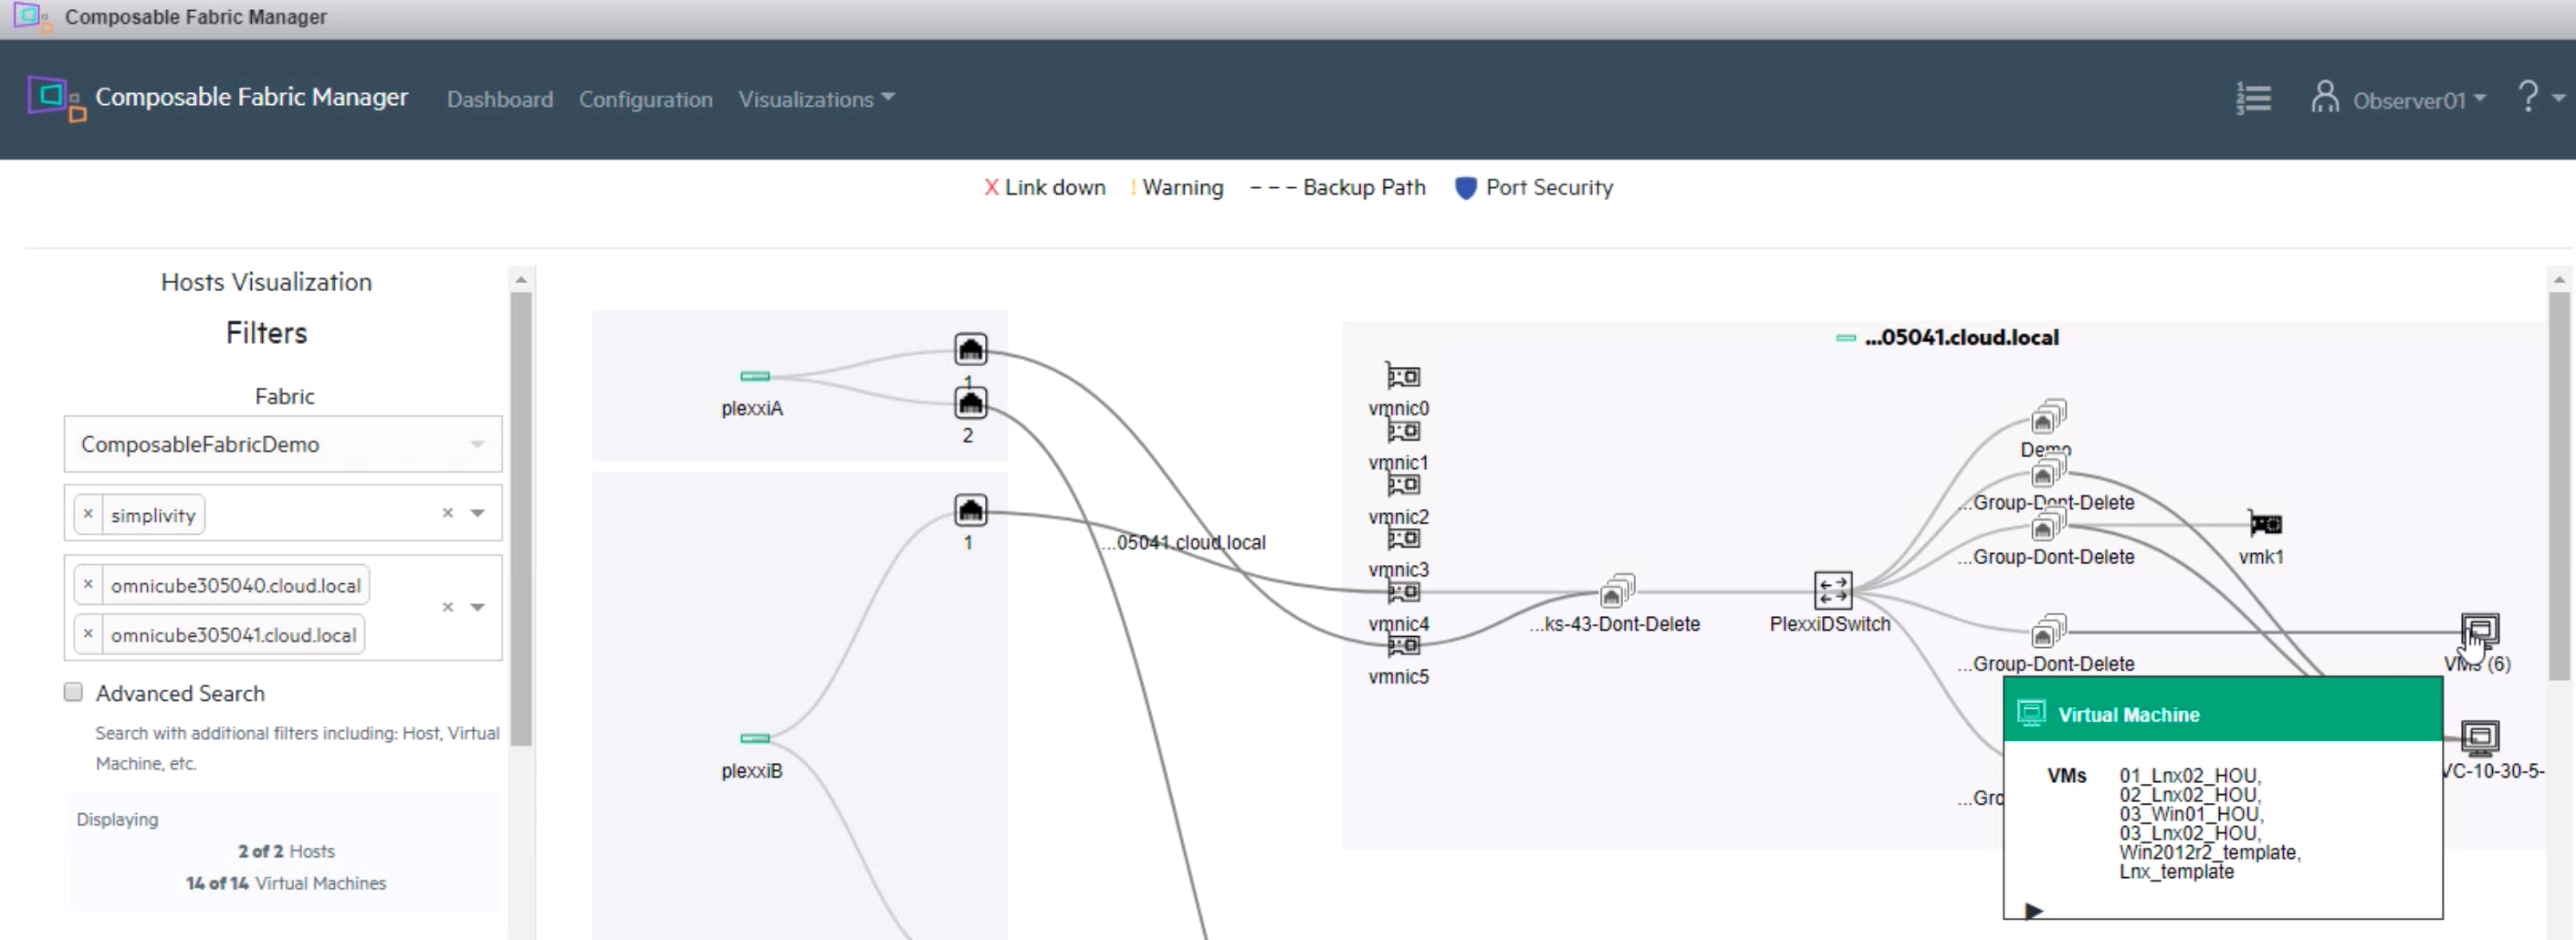Click the Group-Dont-Delete icon left of VMs (6)
Viewport: 2576px width, 940px height.
pos(2048,631)
